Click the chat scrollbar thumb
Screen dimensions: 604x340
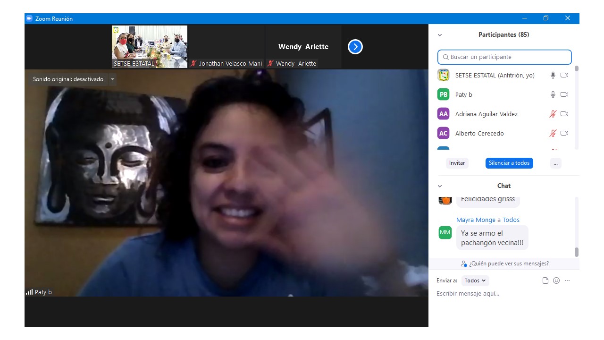(577, 252)
